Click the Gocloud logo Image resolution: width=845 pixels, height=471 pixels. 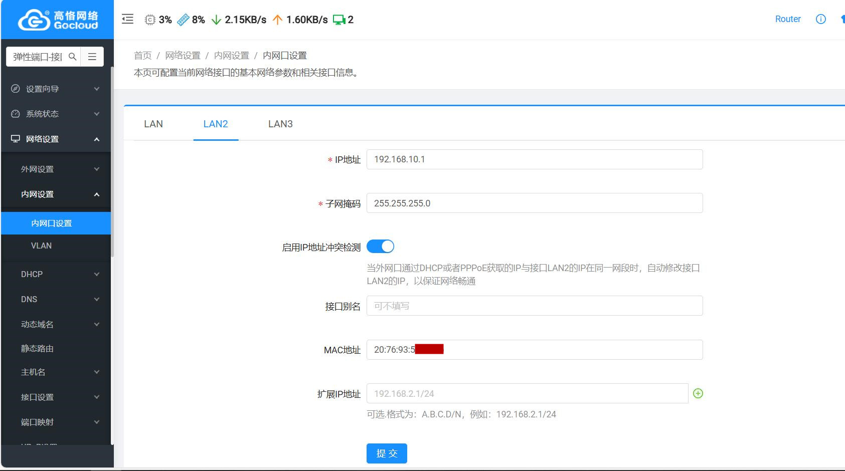57,20
